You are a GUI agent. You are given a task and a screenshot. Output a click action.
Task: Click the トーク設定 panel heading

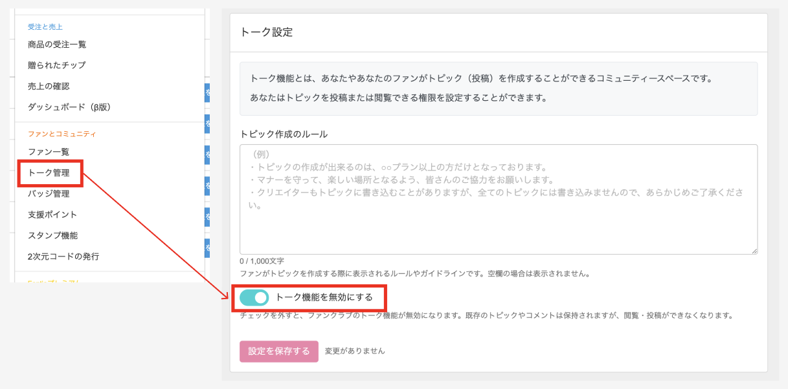(266, 32)
